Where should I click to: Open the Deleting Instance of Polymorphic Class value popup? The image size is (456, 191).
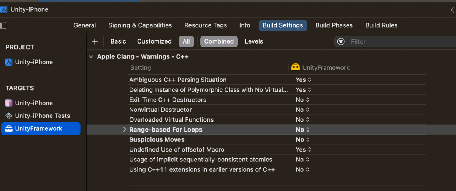click(304, 90)
